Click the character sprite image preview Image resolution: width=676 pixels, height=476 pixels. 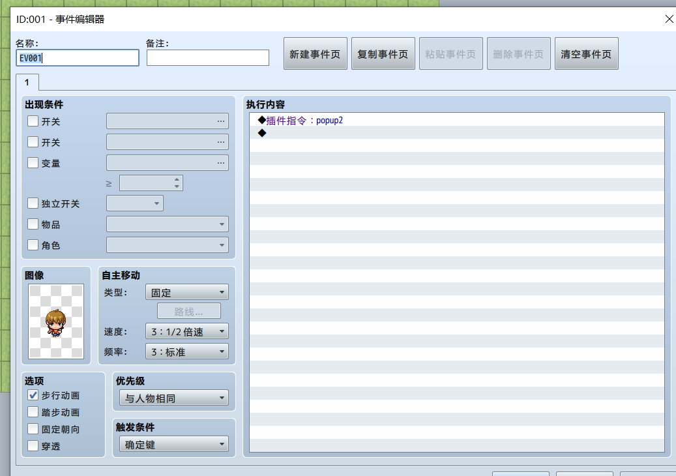[x=56, y=321]
